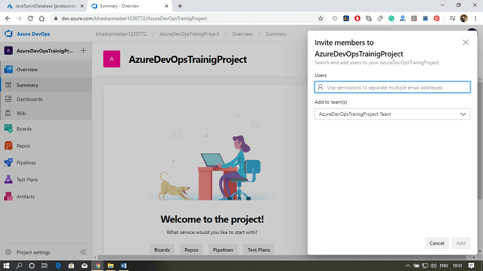Open the Artifacts hub icon
This screenshot has height=271, width=483.
(x=8, y=196)
